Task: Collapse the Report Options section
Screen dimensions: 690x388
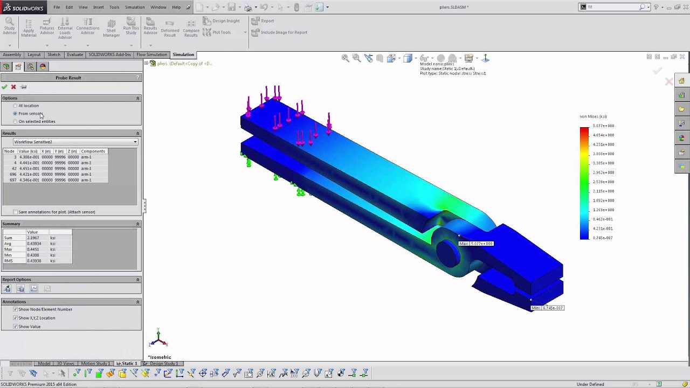Action: point(137,280)
